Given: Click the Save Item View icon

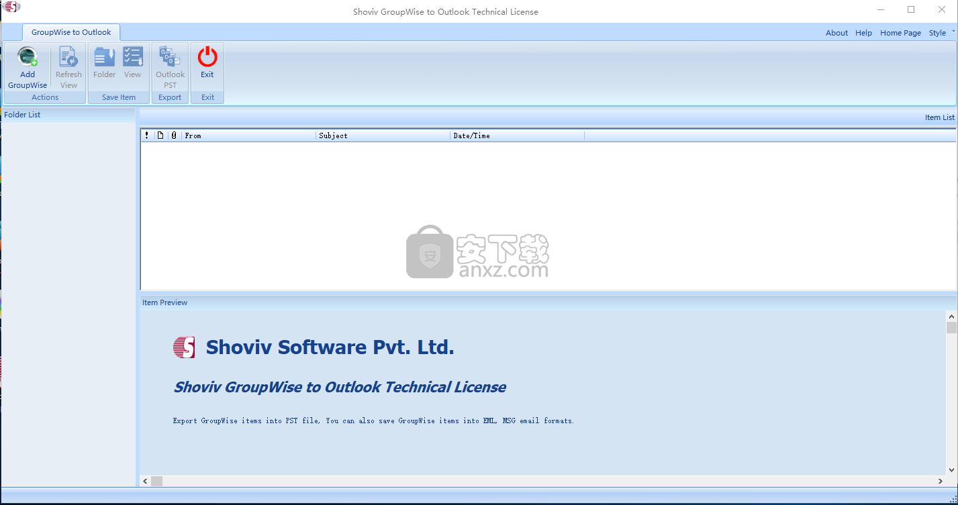Looking at the screenshot, I should coord(132,57).
